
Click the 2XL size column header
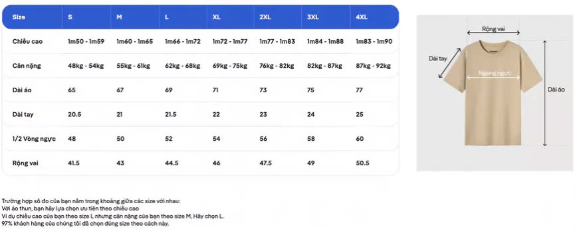tap(265, 17)
